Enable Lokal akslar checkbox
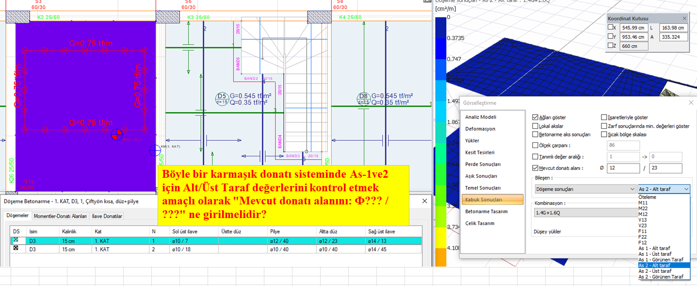 pyautogui.click(x=535, y=126)
